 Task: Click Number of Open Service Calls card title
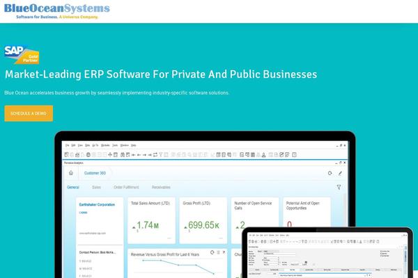pyautogui.click(x=253, y=206)
